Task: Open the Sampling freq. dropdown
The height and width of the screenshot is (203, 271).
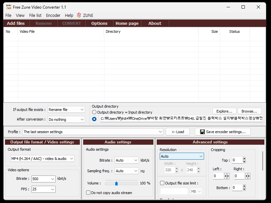Action: (127, 171)
